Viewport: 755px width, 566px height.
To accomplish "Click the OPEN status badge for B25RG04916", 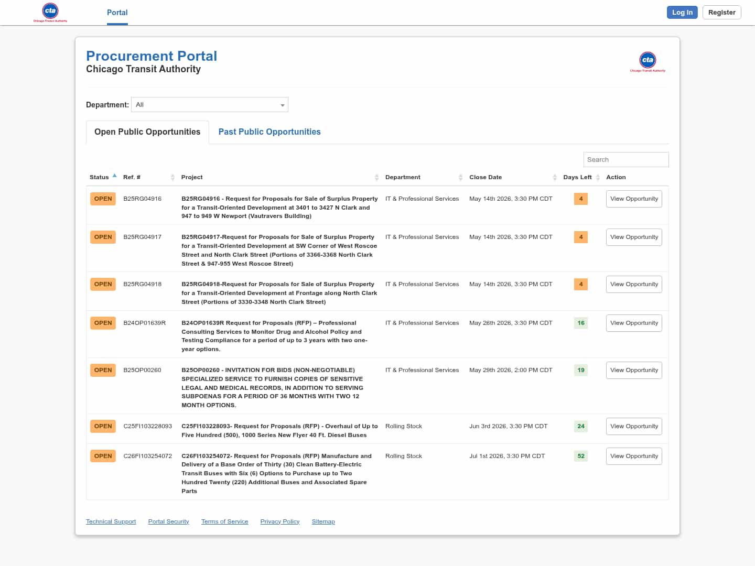I will pyautogui.click(x=103, y=199).
